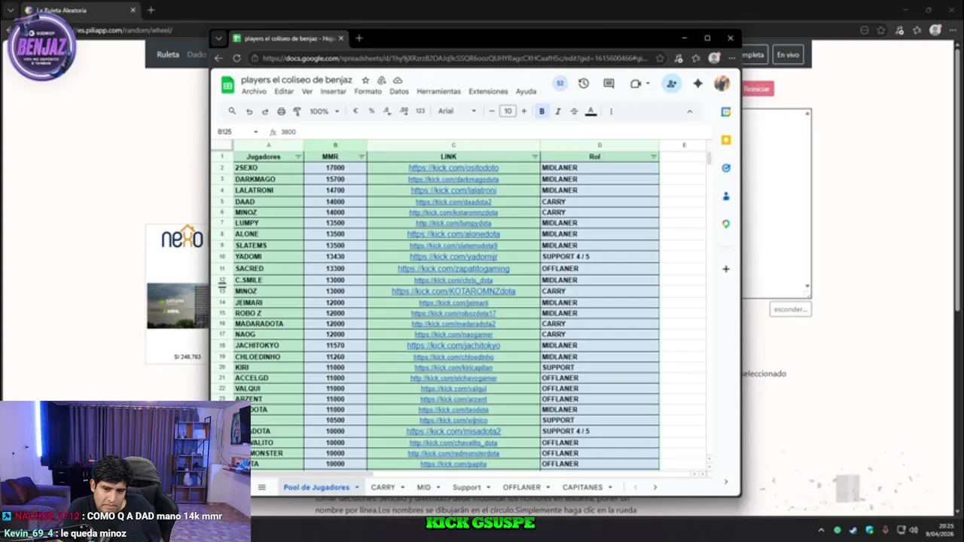Screen dimensions: 964x542
Task: Toggle italic formatting
Action: 558,111
